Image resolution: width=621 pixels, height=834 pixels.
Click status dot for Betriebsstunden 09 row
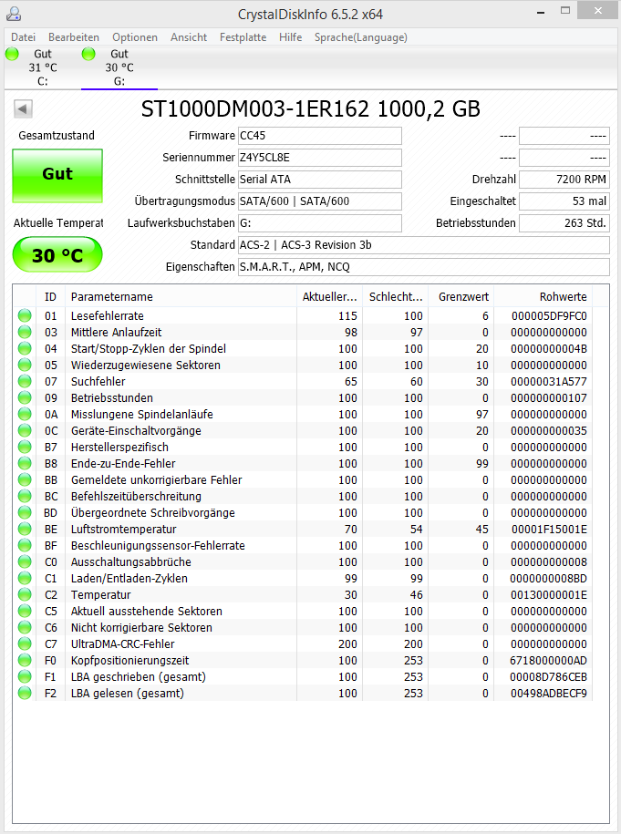[25, 397]
